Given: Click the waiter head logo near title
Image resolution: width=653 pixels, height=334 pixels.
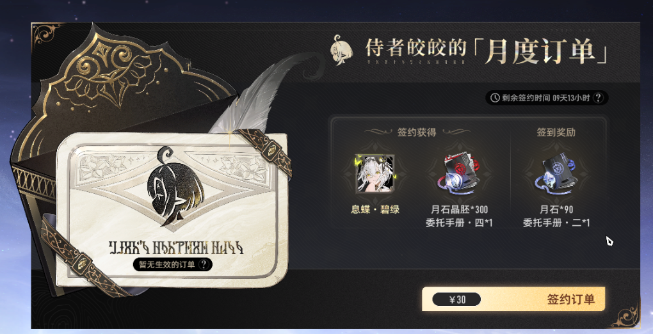Looking at the screenshot, I should (341, 49).
